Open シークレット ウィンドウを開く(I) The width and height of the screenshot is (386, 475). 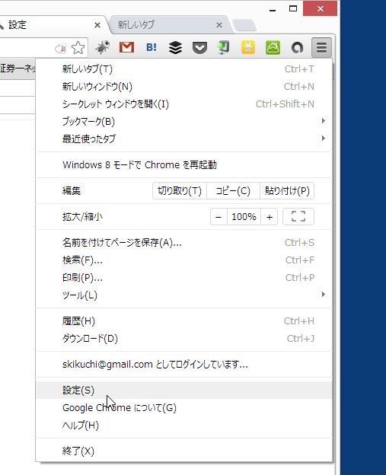(184, 104)
